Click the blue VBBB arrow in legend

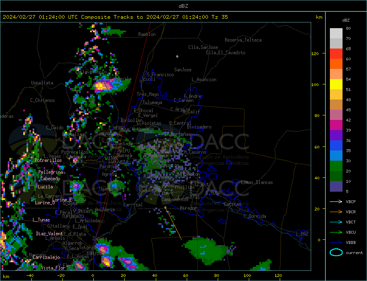[x=336, y=242]
